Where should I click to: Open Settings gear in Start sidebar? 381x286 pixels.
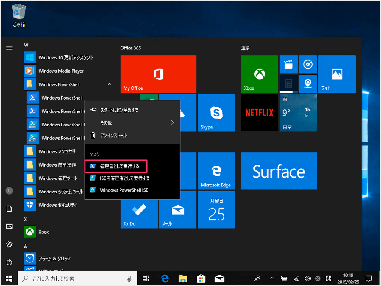[9, 244]
